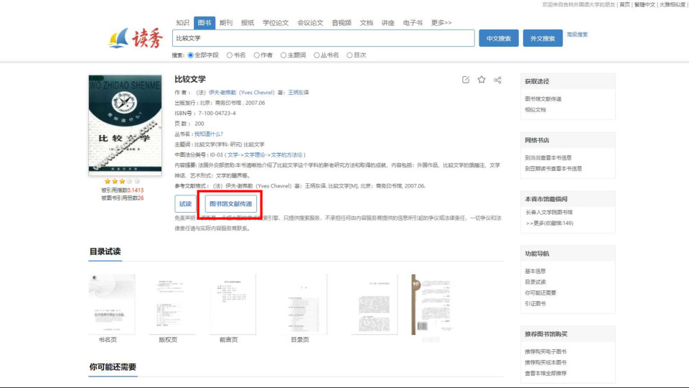Click the 图书馆文献传递 button under the book details
Screen dimensions: 689x388
pyautogui.click(x=230, y=203)
